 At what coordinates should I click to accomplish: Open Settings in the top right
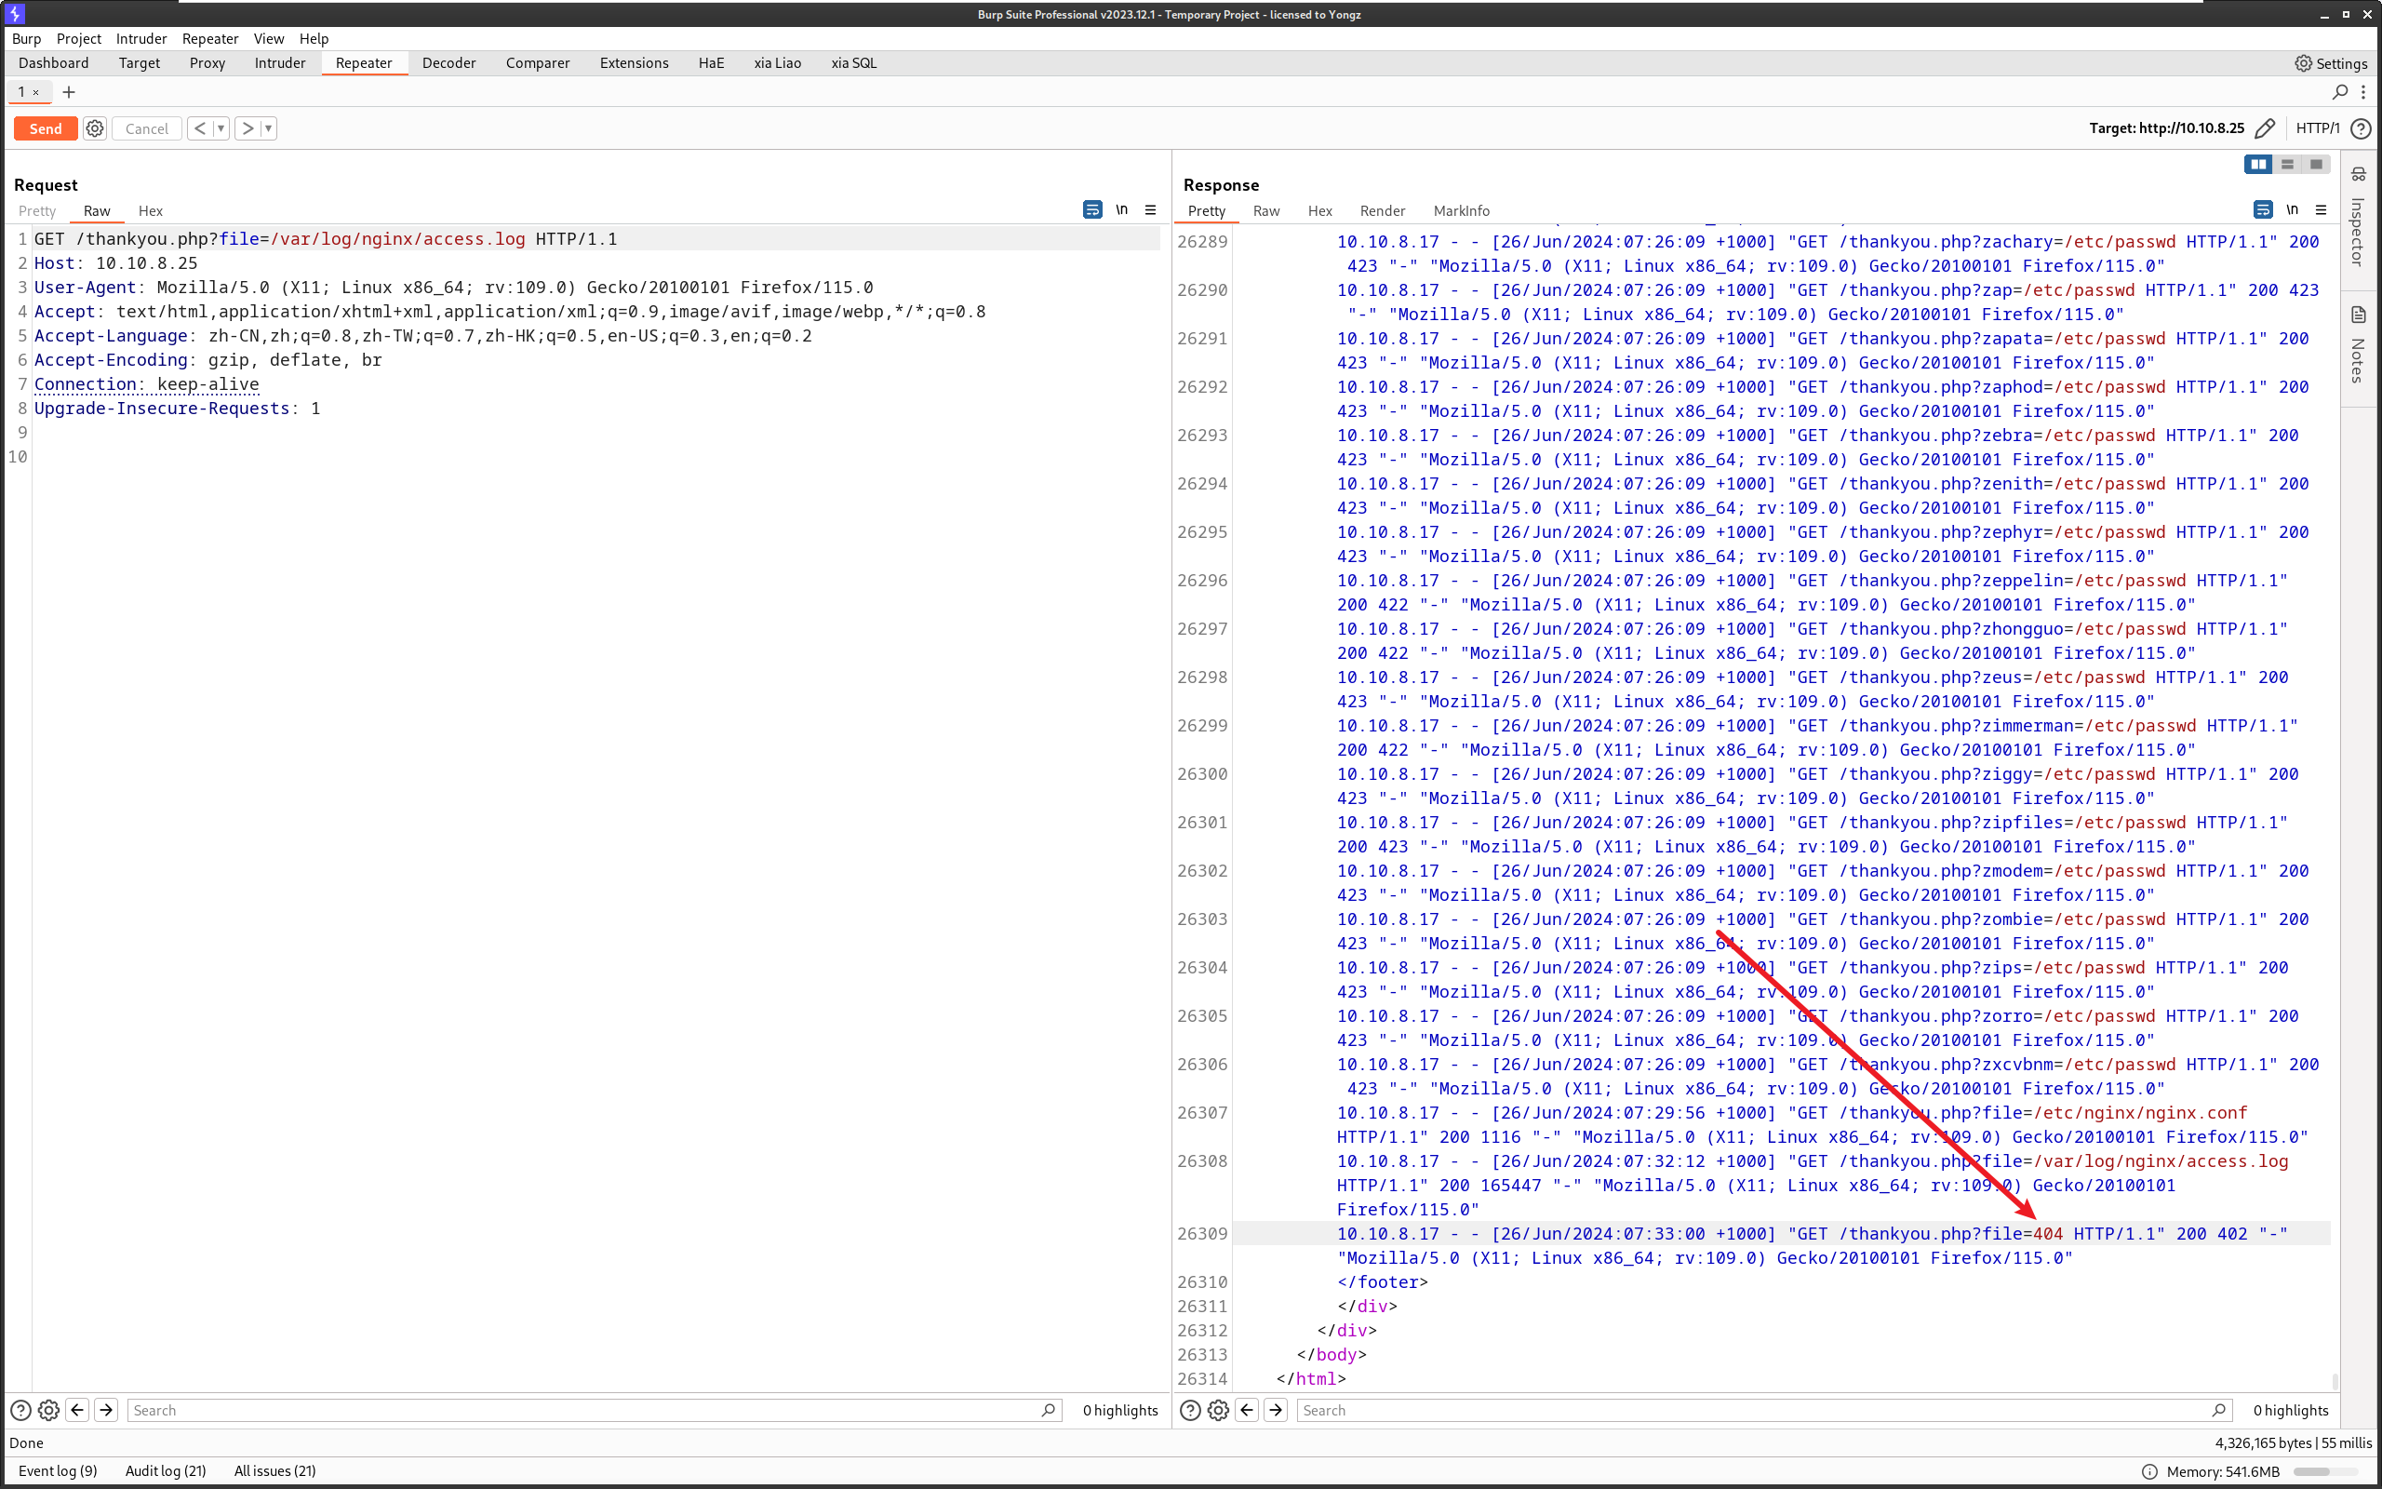coord(2331,63)
